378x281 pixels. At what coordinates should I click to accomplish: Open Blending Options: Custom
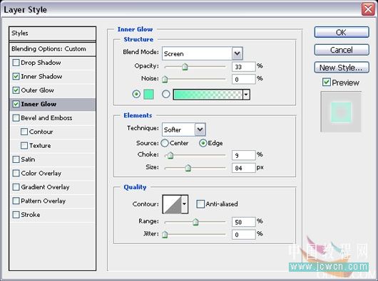pos(52,49)
